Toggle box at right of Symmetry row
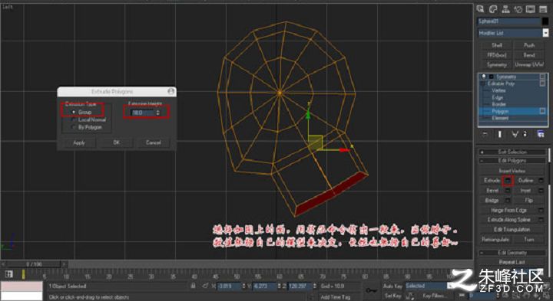553x301 pixels. click(542, 77)
